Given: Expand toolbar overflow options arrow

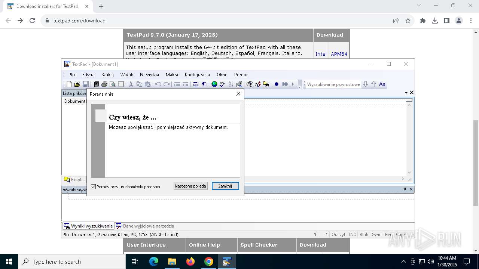Looking at the screenshot, I should click(x=299, y=84).
